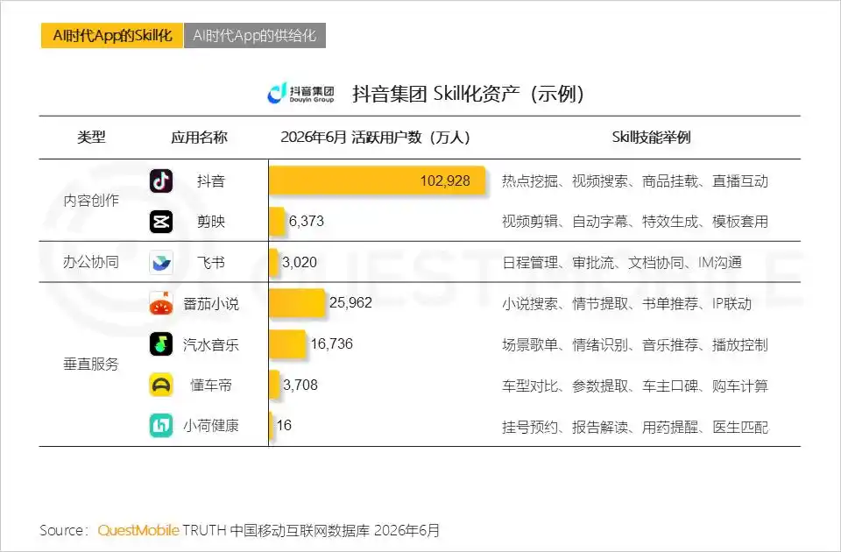
Task: Click the Dongchedi (懂车帝) yellow icon
Action: pyautogui.click(x=161, y=386)
